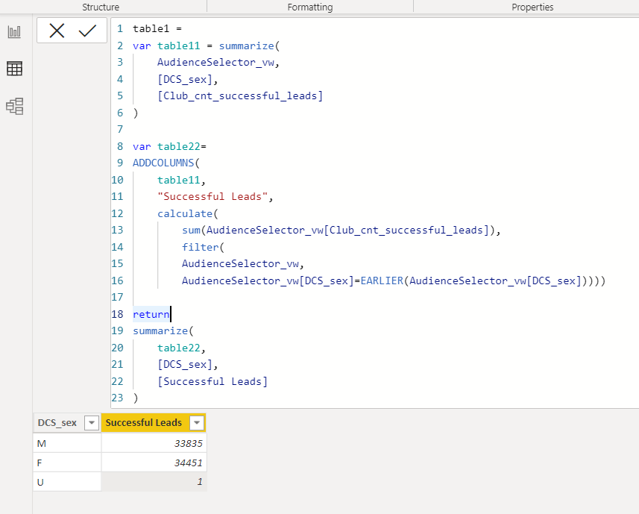Click the Formatting ribbon group label
This screenshot has width=639, height=514.
tap(310, 7)
